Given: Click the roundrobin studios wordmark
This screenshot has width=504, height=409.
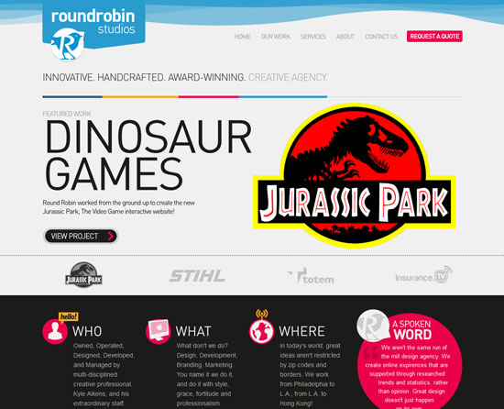Looking at the screenshot, I should tap(93, 22).
